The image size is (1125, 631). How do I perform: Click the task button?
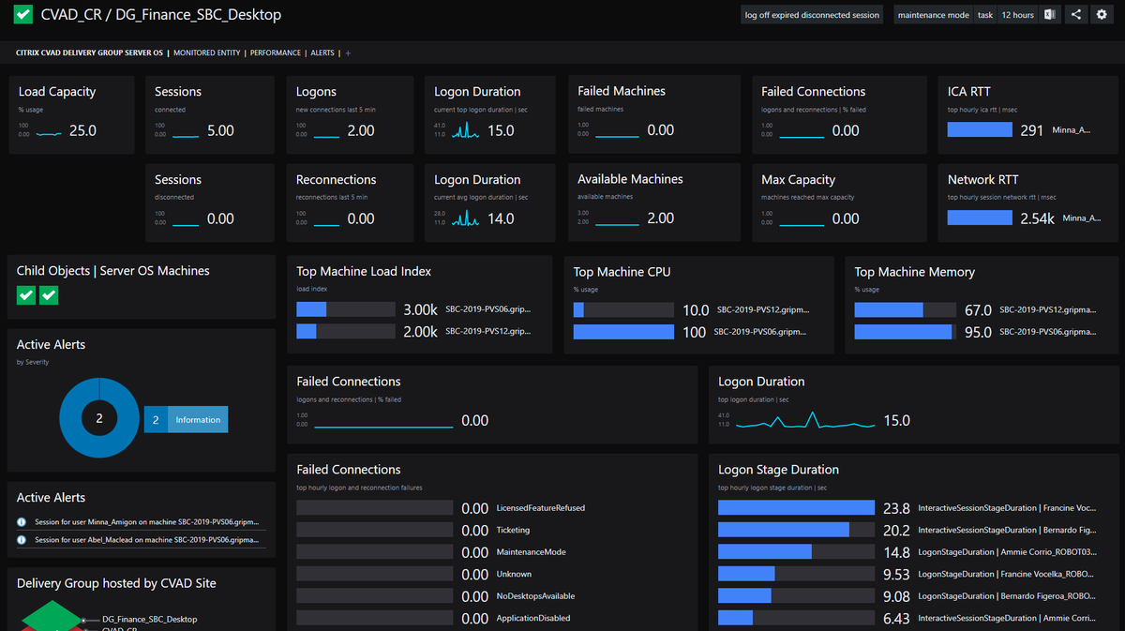[x=985, y=15]
